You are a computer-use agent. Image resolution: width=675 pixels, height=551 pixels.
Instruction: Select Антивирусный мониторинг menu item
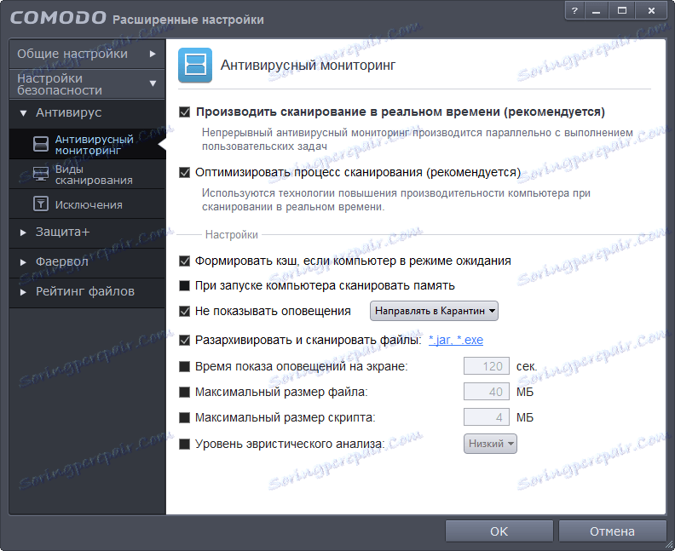pos(87,145)
